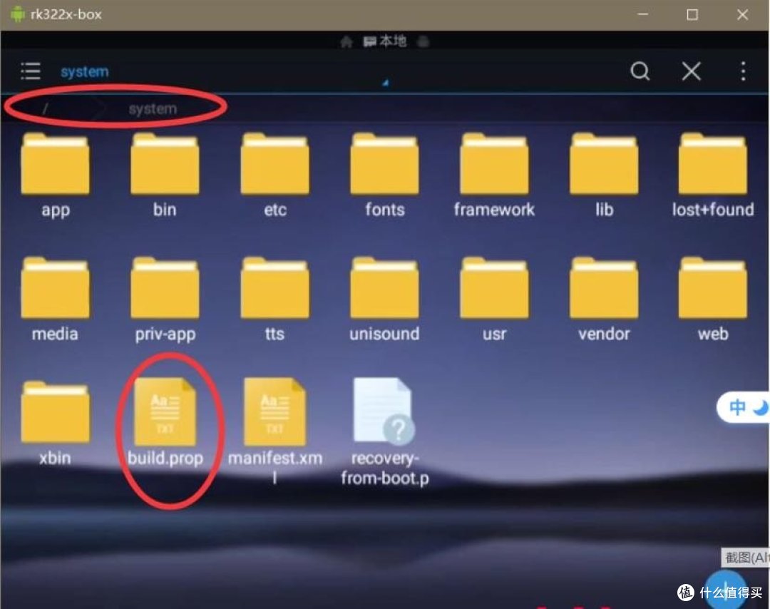Open the framework folder

tap(494, 175)
